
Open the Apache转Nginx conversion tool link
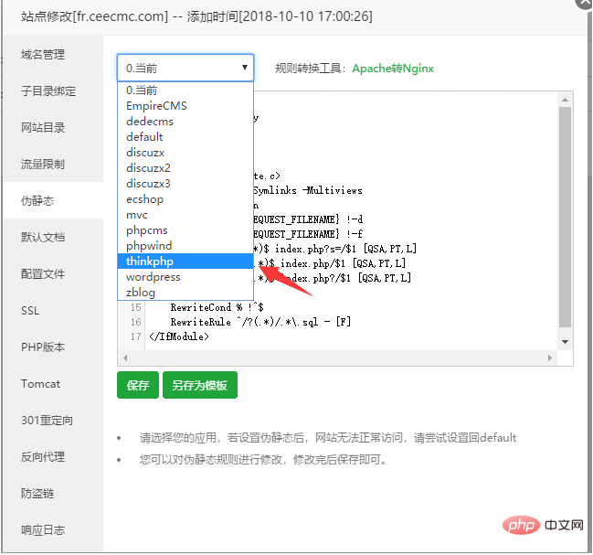pos(393,69)
